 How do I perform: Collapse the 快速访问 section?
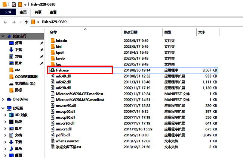pyautogui.click(x=3, y=36)
